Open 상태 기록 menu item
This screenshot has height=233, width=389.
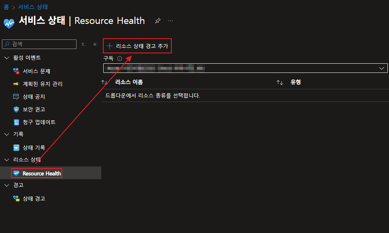click(x=34, y=148)
